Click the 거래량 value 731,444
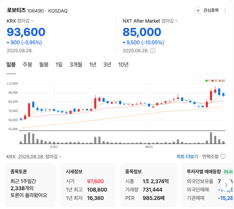This screenshot has width=234, height=209. pyautogui.click(x=153, y=190)
